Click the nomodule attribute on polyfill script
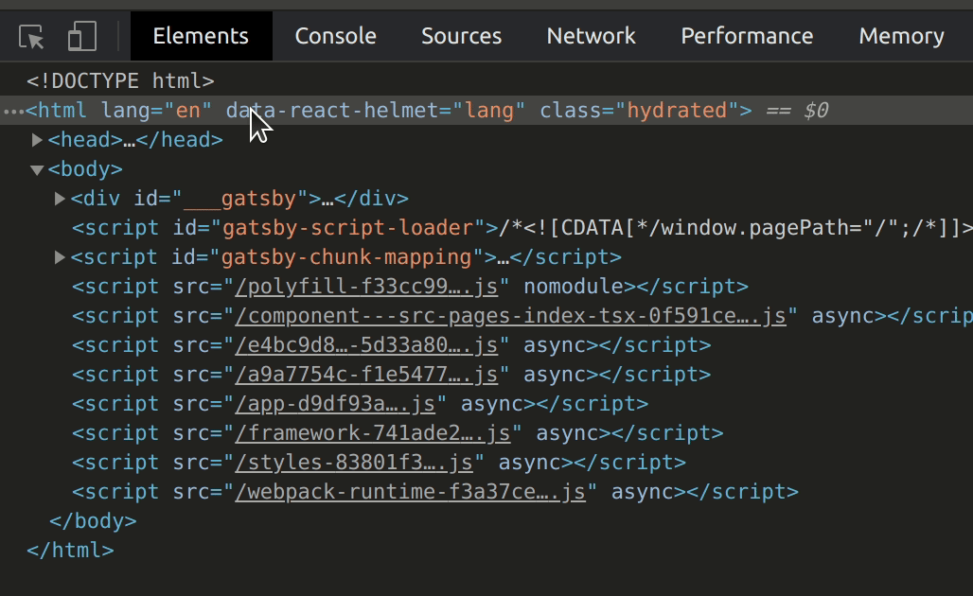Image resolution: width=973 pixels, height=596 pixels. [x=574, y=287]
